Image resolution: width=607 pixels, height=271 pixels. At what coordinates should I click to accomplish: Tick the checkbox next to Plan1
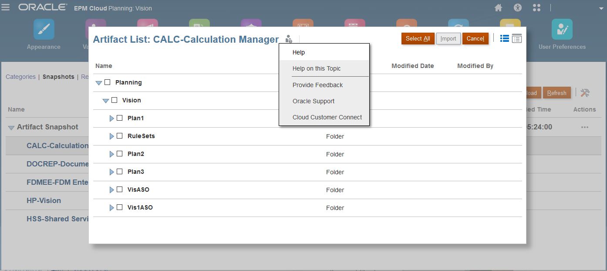(120, 118)
